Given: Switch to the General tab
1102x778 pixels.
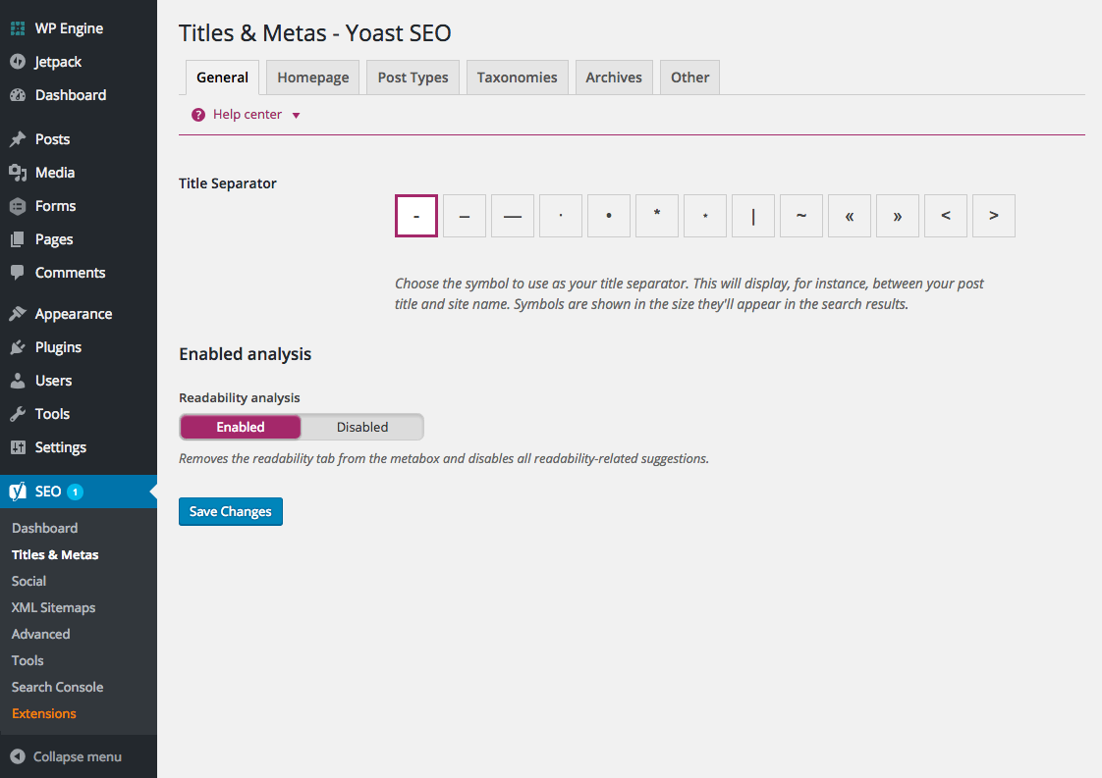Looking at the screenshot, I should click(x=222, y=78).
